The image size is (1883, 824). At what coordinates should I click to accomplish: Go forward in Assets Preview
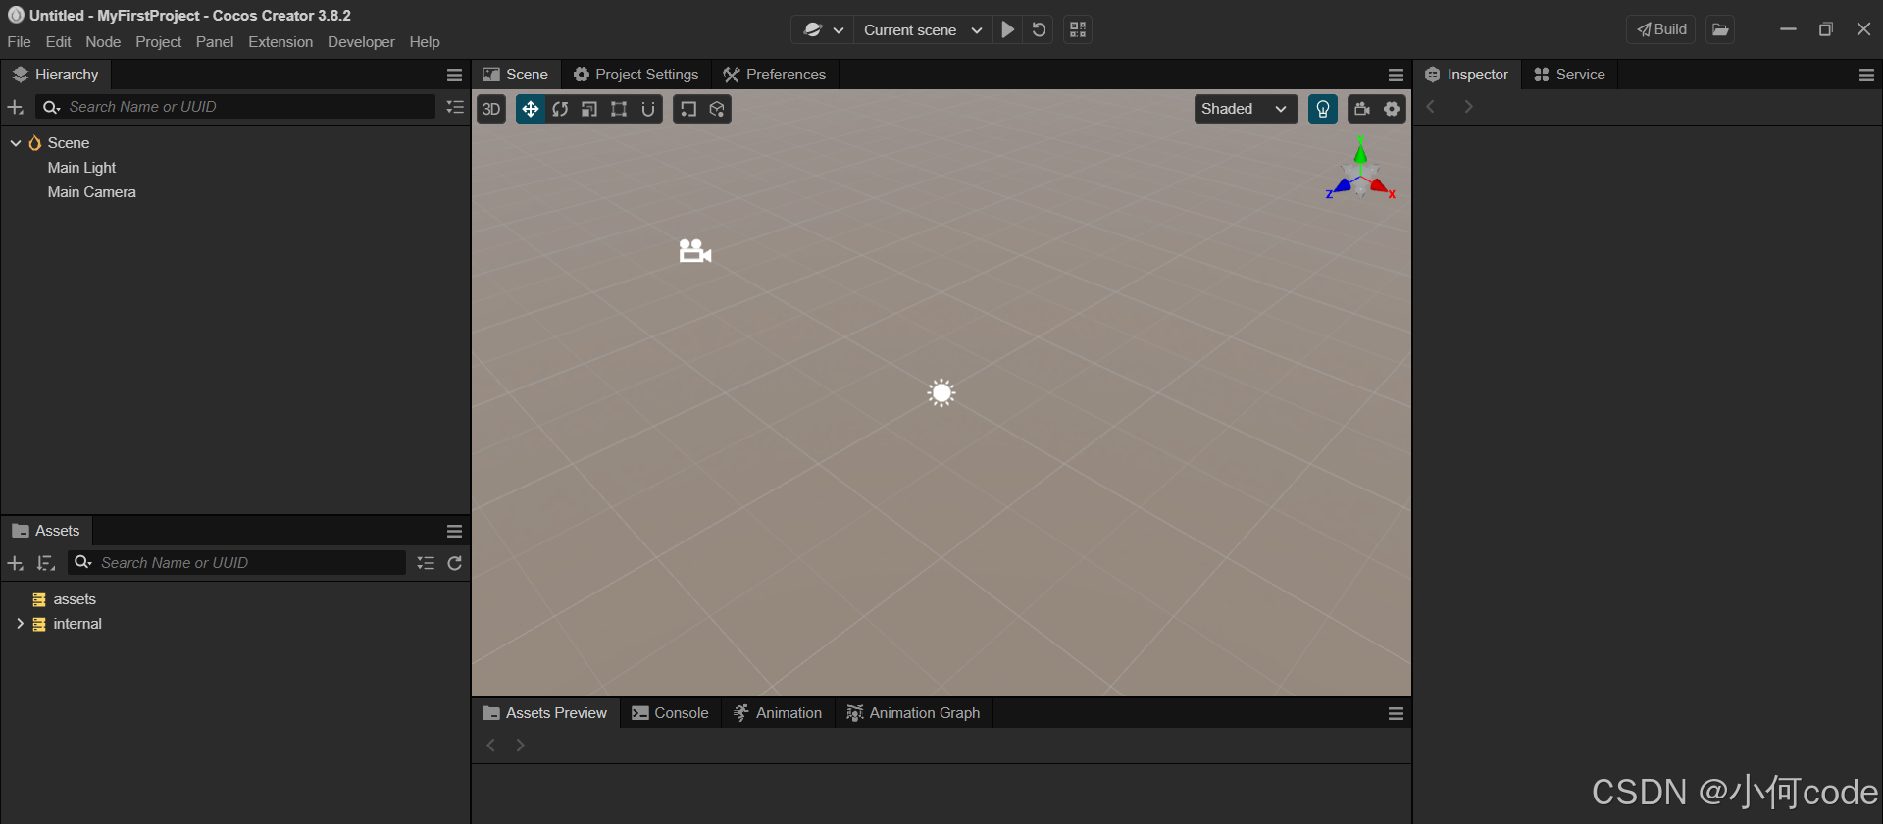(x=521, y=746)
